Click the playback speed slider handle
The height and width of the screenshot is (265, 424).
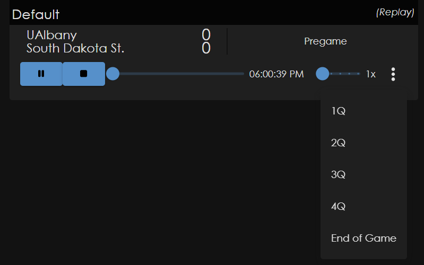coord(322,74)
